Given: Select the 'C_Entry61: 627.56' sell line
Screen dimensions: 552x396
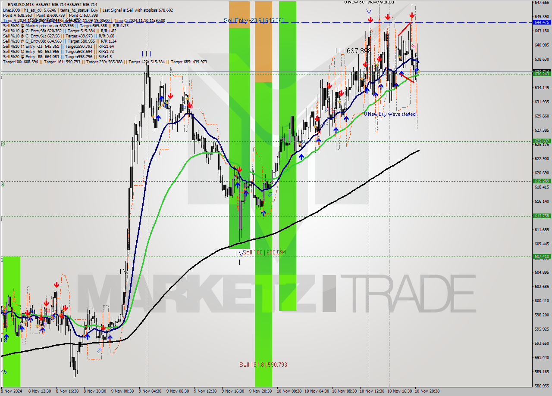Looking at the screenshot, I should [59, 36].
